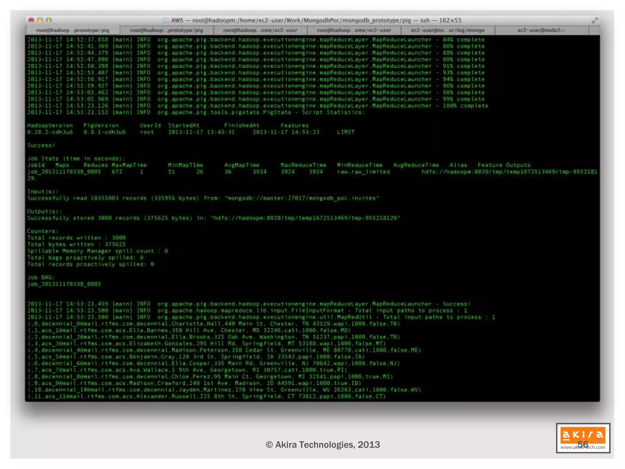Click the Akira Technologies 2013 copyright text
This screenshot has height=469, width=625.
(x=323, y=445)
